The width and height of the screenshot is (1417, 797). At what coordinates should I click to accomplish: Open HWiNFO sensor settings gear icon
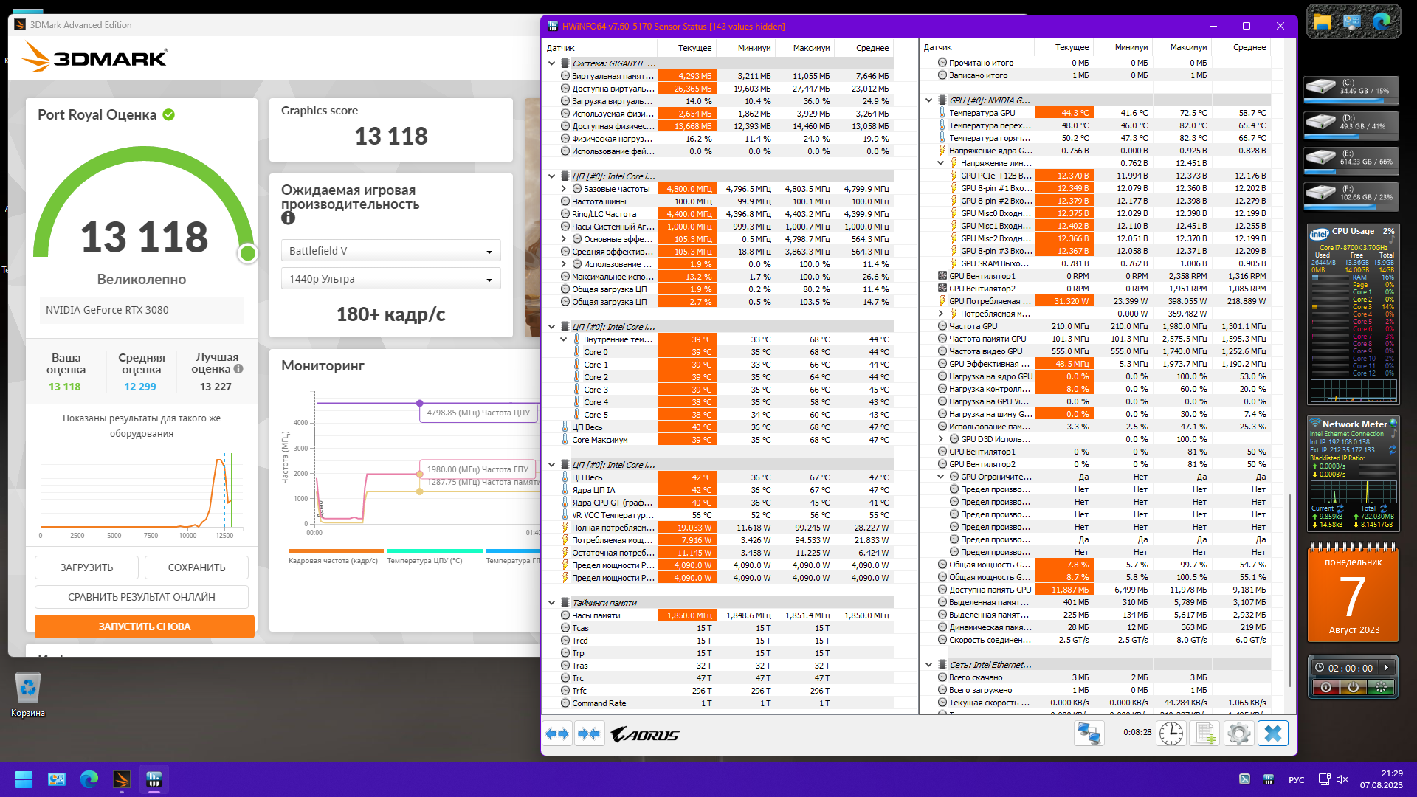(x=1239, y=734)
